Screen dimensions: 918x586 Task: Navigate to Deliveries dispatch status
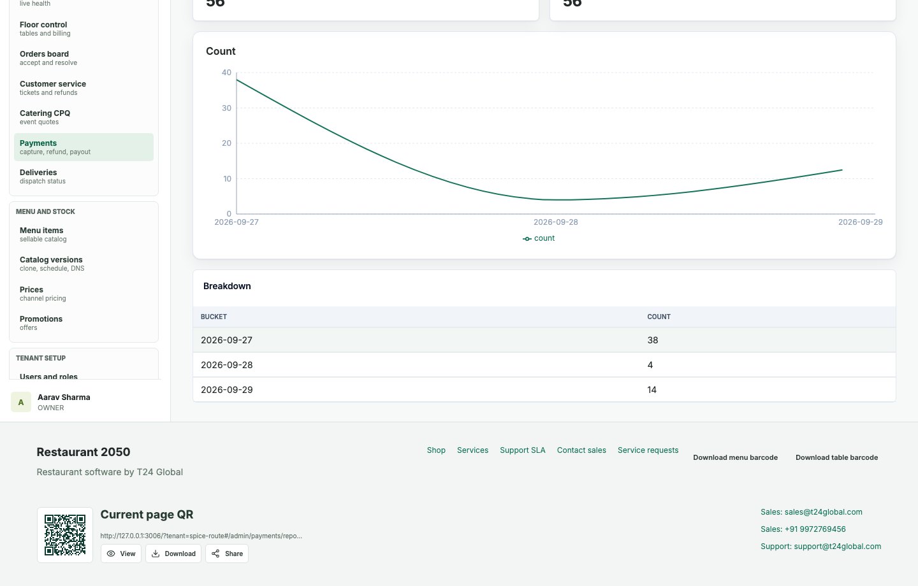click(x=84, y=176)
